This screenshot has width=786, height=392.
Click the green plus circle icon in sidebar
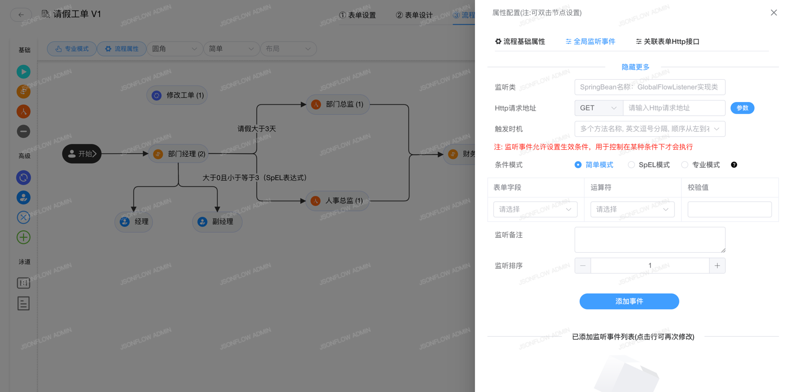tap(23, 237)
